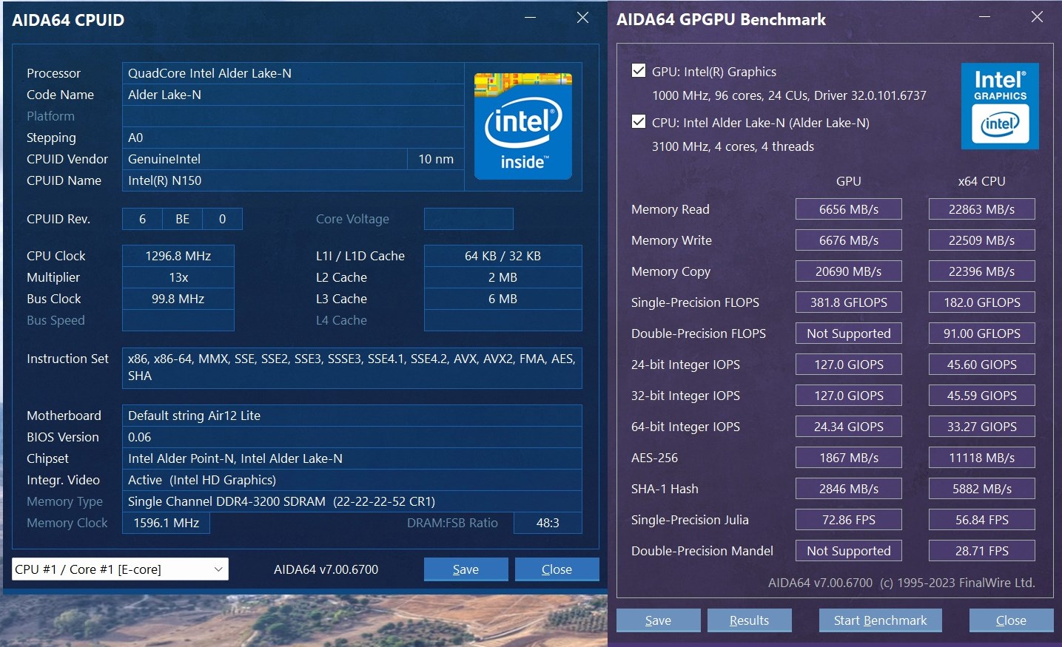
Task: Click the FinalWire copyright line in GPGPU Benchmark
Action: (901, 583)
